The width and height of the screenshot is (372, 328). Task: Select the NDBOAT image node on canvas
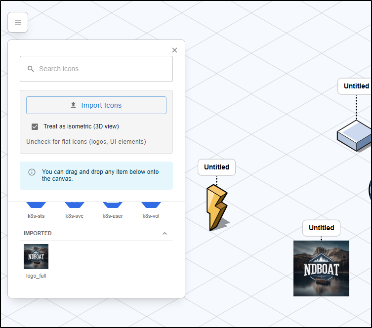click(x=321, y=268)
